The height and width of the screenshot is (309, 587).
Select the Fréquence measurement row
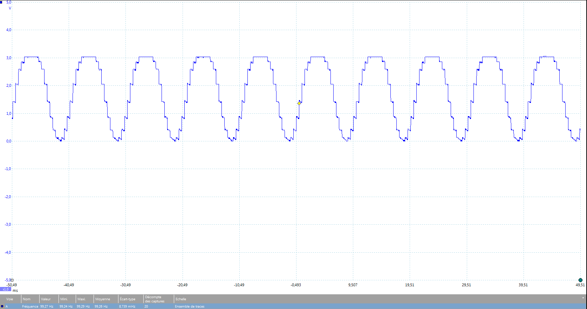(30, 306)
